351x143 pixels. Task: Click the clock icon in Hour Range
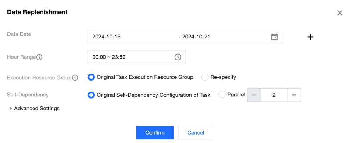pyautogui.click(x=178, y=57)
